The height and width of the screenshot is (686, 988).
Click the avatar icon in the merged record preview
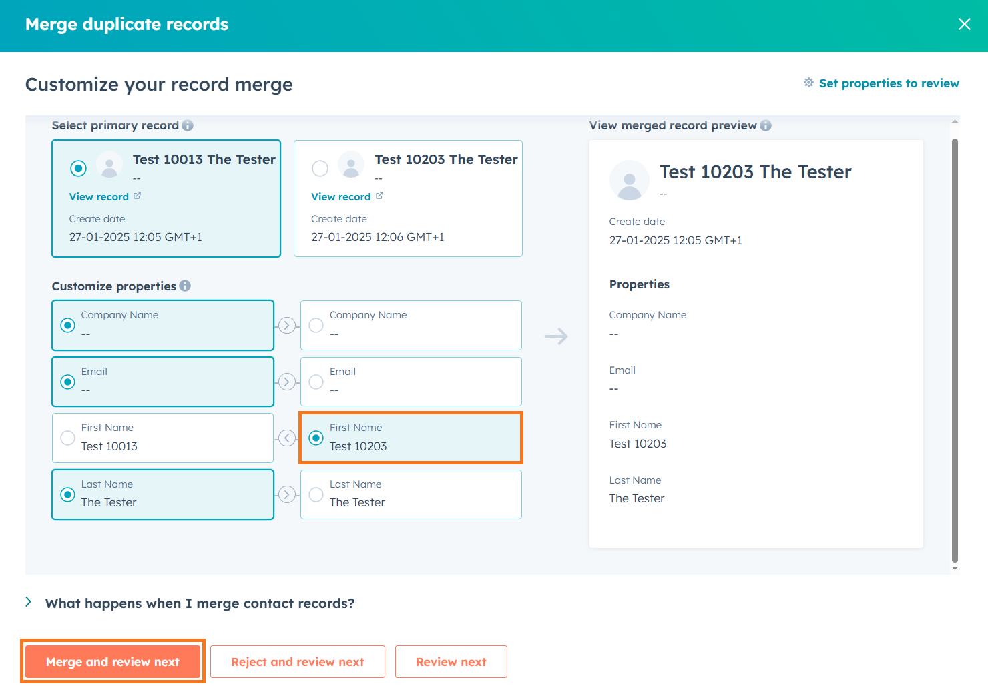[x=629, y=180]
